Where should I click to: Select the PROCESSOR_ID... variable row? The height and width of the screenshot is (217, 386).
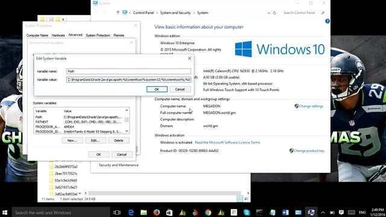coord(79,131)
